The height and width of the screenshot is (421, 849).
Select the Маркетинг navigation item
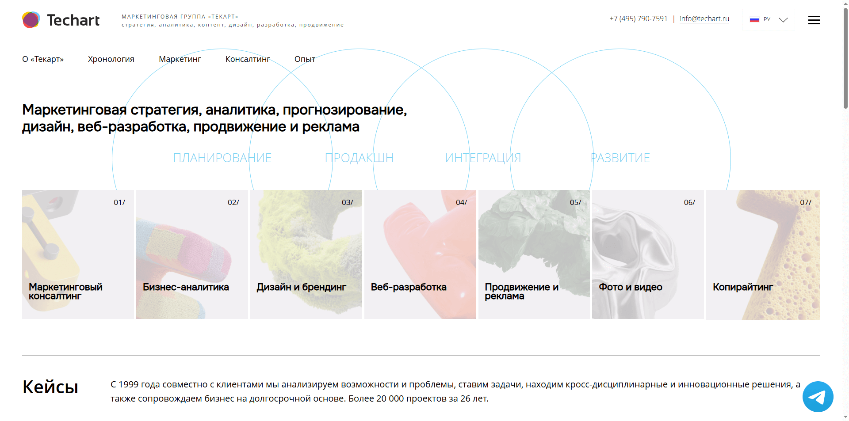180,59
